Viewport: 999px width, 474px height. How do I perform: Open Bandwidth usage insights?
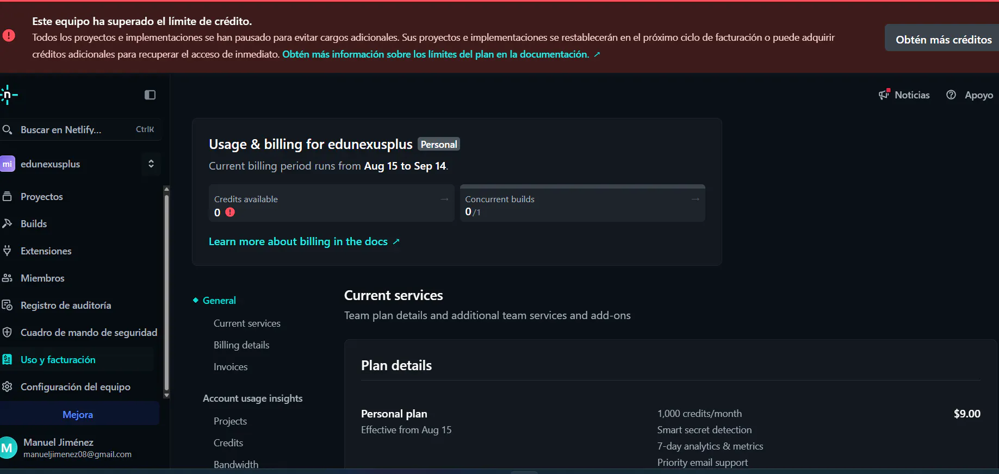point(236,465)
